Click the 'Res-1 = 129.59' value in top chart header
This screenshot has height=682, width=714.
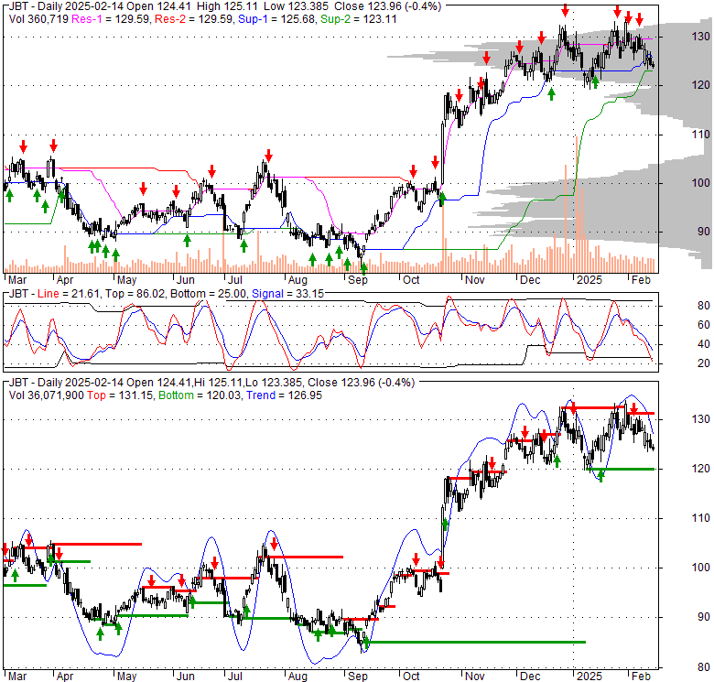(111, 19)
